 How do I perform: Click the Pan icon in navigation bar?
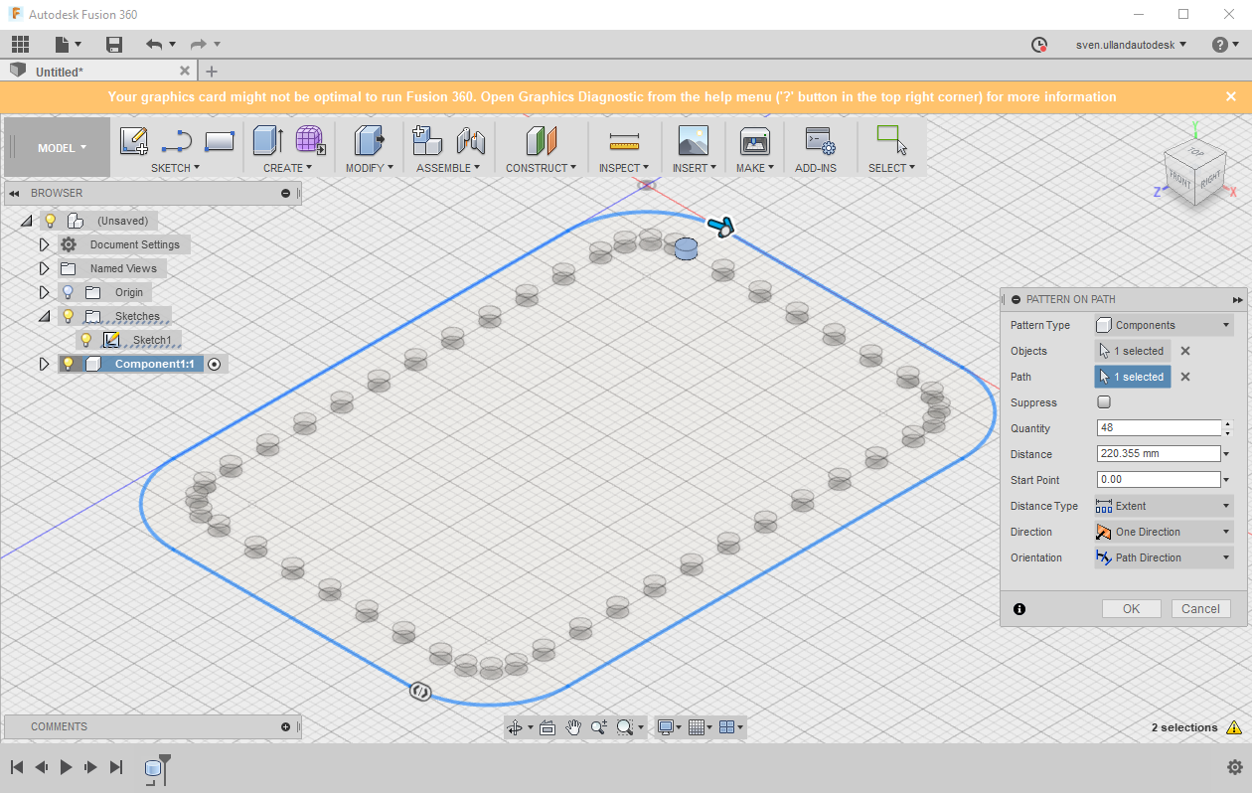point(573,726)
